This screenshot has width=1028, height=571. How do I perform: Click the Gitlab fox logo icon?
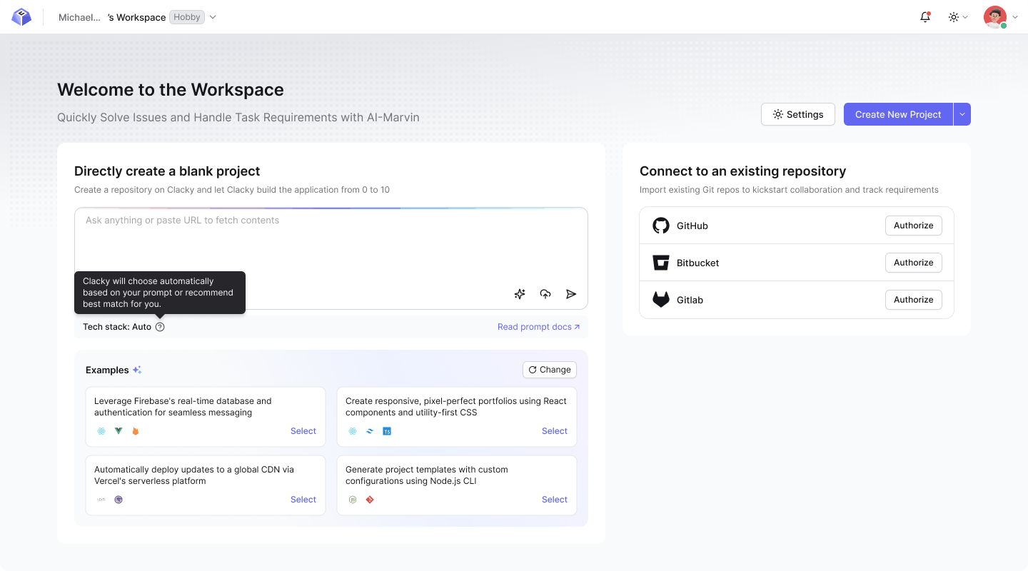661,300
